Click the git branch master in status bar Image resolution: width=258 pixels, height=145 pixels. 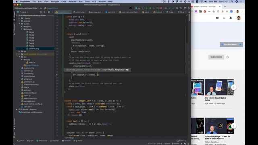[x=176, y=144]
